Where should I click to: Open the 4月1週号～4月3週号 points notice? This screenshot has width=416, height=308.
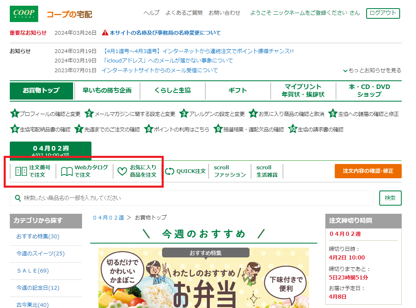(198, 51)
